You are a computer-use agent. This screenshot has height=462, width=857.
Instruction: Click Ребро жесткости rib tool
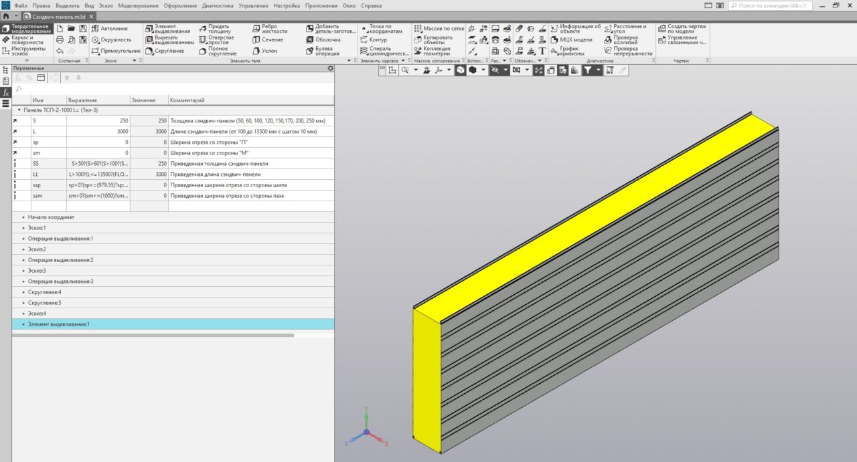(x=270, y=29)
